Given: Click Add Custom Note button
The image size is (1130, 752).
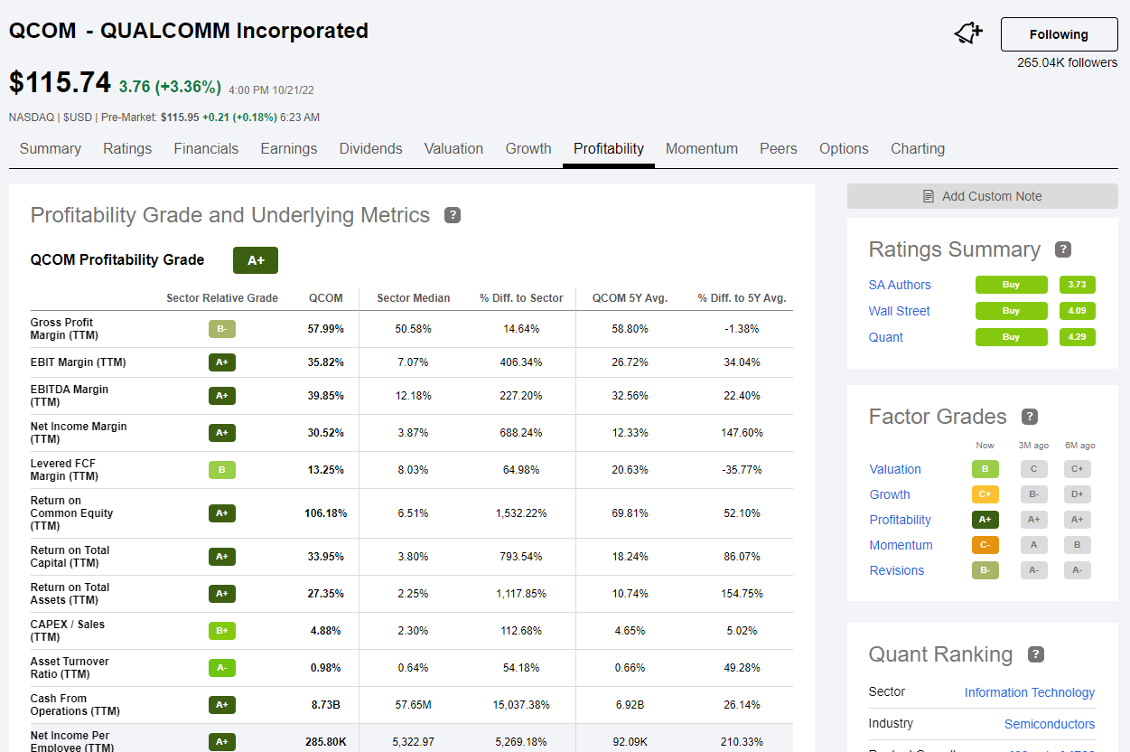Looking at the screenshot, I should pos(982,196).
